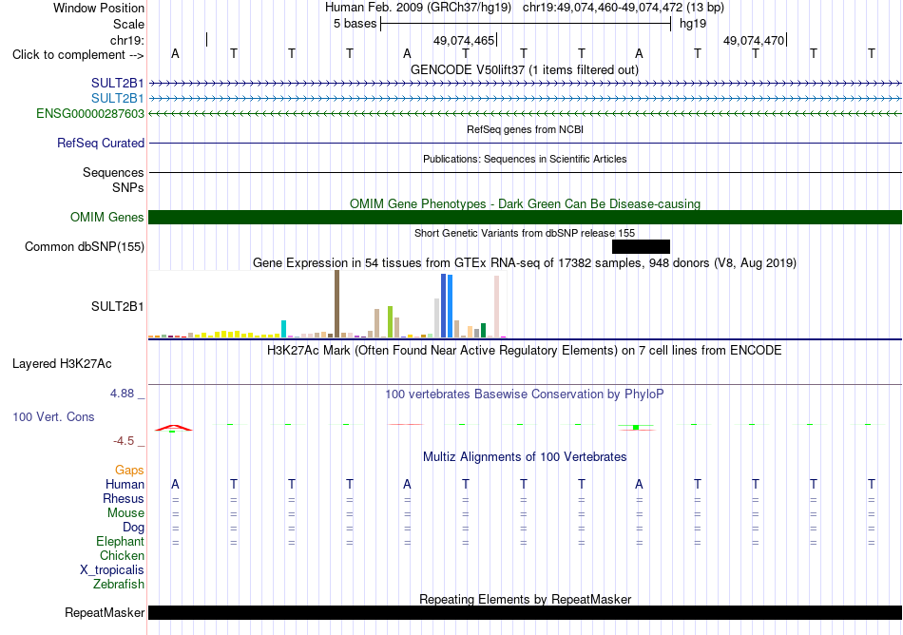Screen dimensions: 903x635
Task: Click the dark blue GTEx expression bar
Action: coord(444,306)
